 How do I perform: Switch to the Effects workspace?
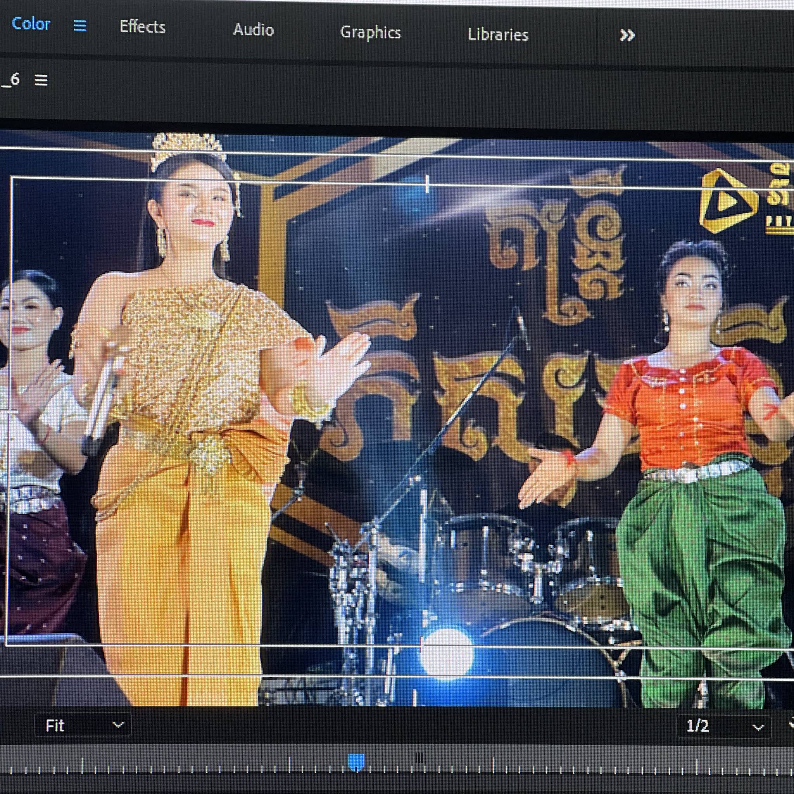142,27
